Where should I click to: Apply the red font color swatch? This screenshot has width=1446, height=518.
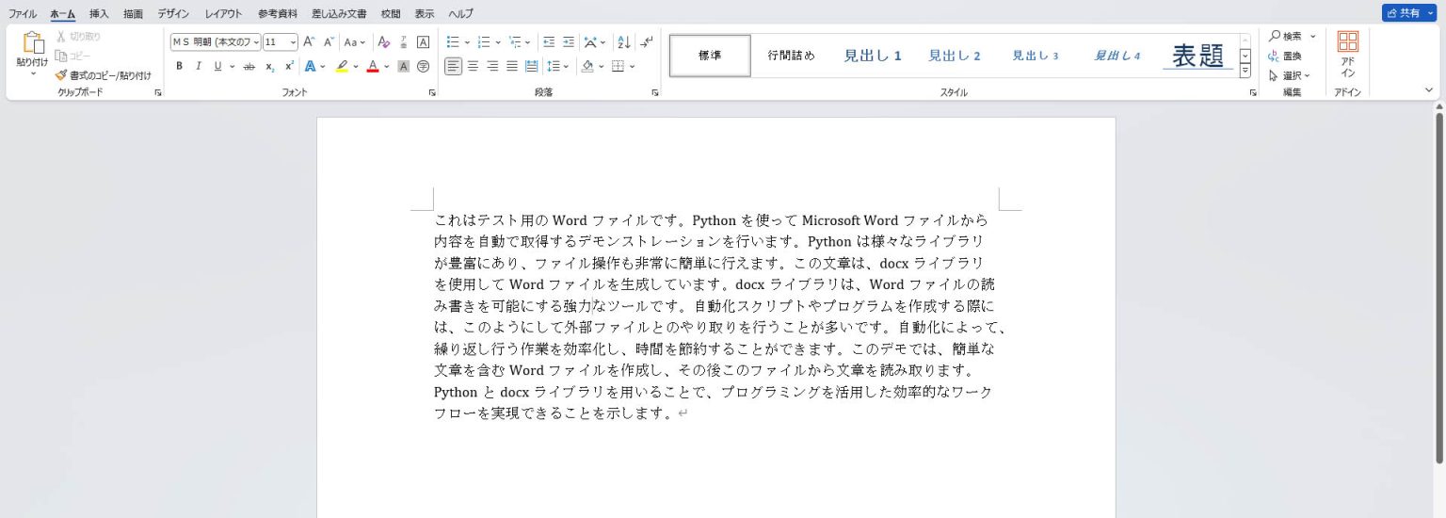pyautogui.click(x=373, y=66)
